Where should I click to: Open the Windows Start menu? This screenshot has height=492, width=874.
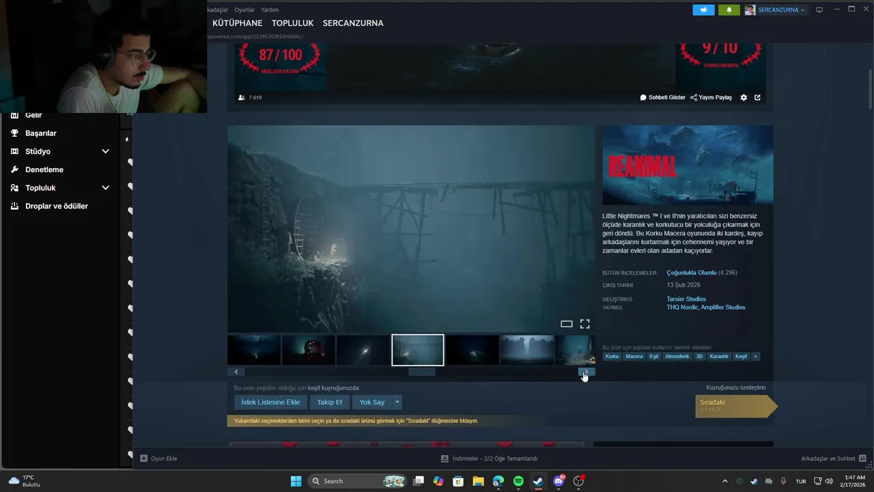[296, 481]
